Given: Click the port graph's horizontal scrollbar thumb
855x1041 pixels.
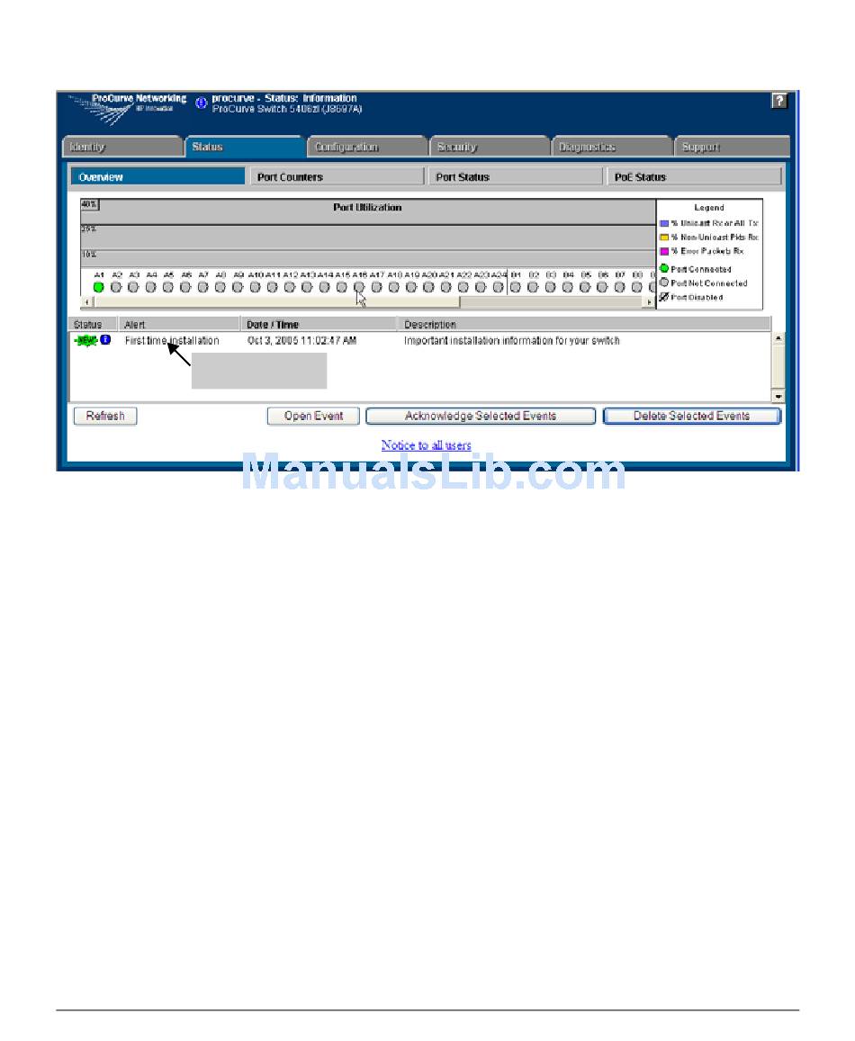Looking at the screenshot, I should pyautogui.click(x=276, y=302).
